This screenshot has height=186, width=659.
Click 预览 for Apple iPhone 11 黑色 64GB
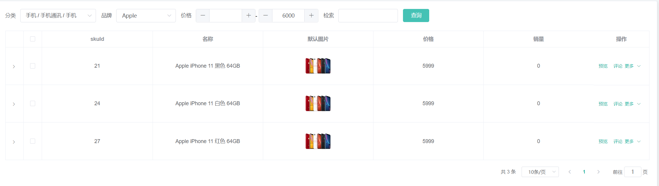click(x=603, y=66)
